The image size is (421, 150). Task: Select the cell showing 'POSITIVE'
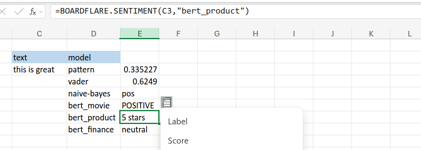pyautogui.click(x=140, y=105)
